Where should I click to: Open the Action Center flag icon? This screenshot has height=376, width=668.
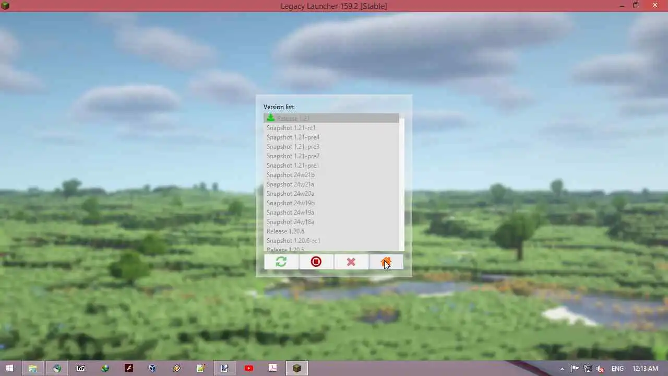pos(576,369)
